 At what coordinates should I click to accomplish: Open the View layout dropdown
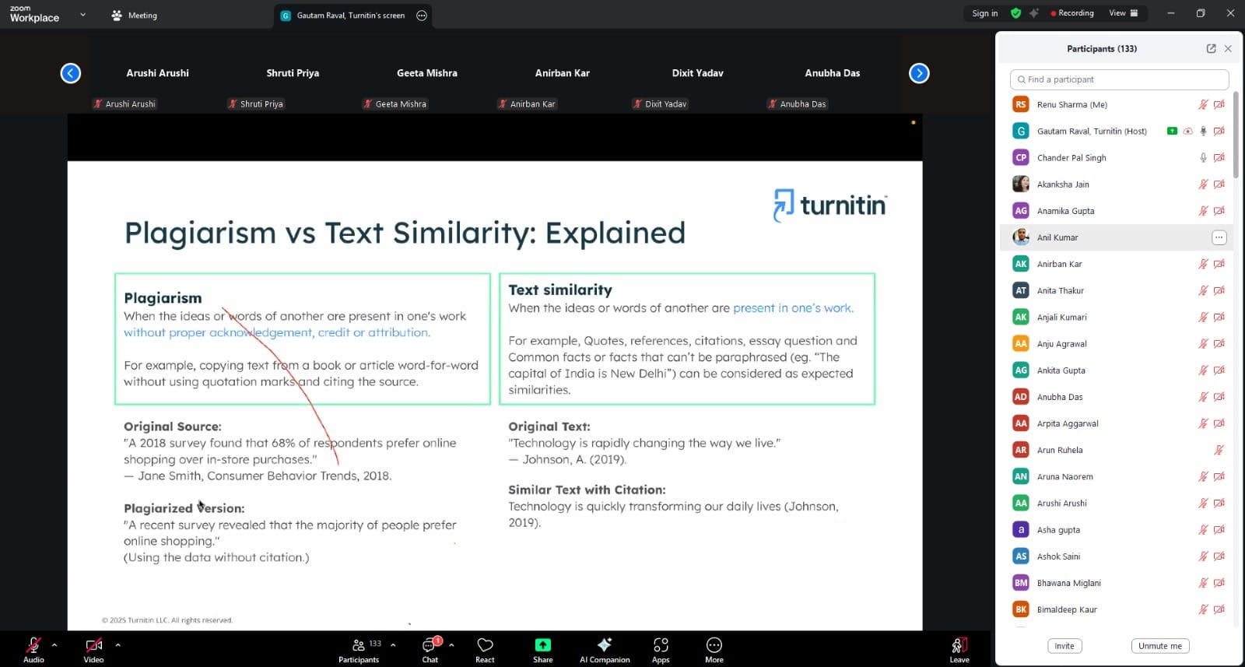pos(1123,13)
